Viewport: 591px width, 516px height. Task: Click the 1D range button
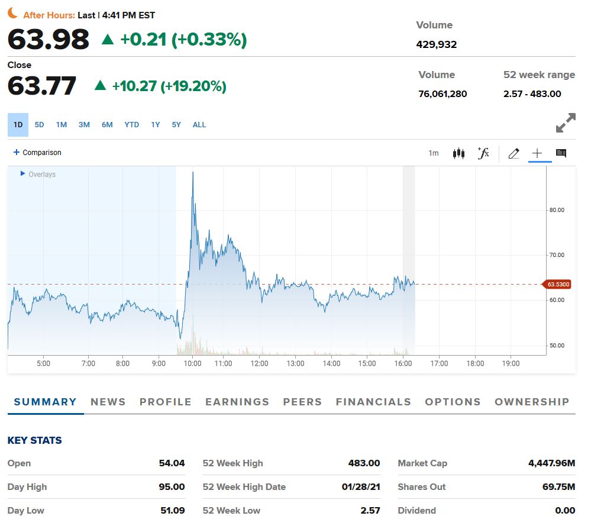18,125
